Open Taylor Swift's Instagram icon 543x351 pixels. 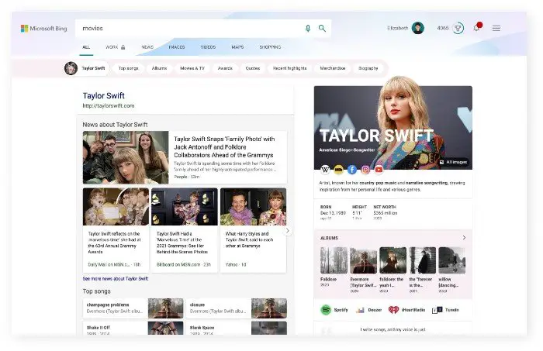365,170
